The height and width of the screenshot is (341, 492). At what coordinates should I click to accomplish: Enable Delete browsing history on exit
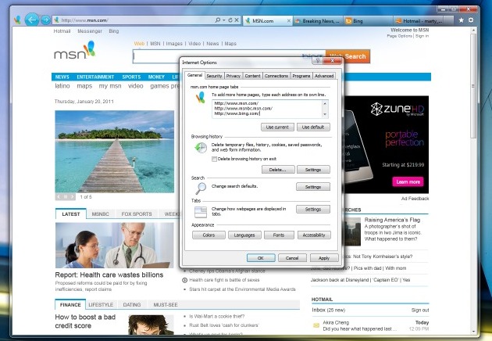pos(214,159)
